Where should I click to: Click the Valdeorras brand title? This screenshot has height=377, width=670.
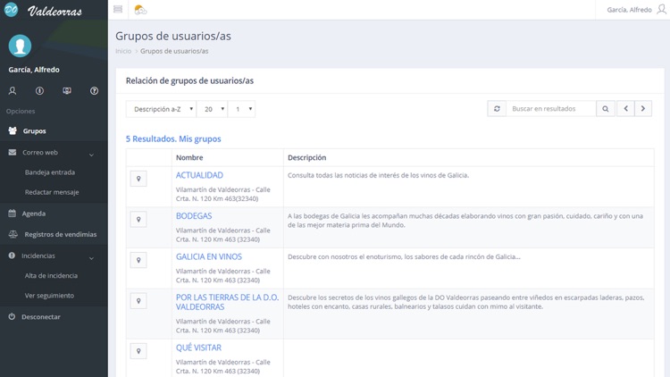point(54,11)
